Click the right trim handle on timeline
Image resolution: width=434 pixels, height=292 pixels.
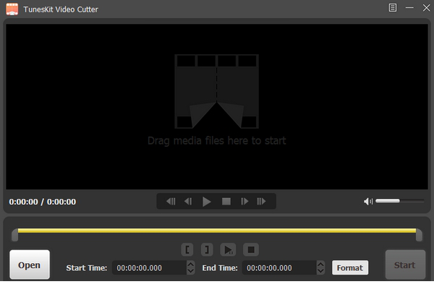[x=419, y=235]
